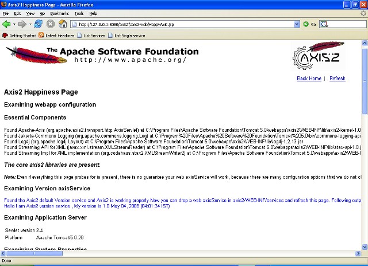Click the 'Hello I am Axis2 version service' line
This screenshot has height=266, width=368.
tap(87, 206)
